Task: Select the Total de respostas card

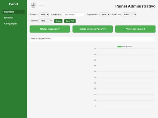Action: [50, 29]
